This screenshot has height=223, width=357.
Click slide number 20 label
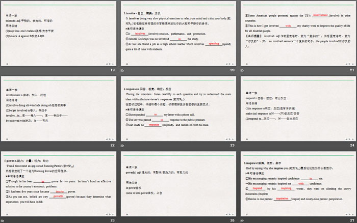[232, 70]
